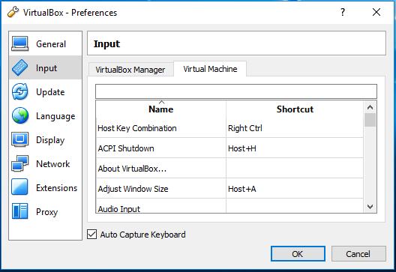Click the shortcut list scrollbar thumb
Screen dimensions: 396x272
(370, 120)
